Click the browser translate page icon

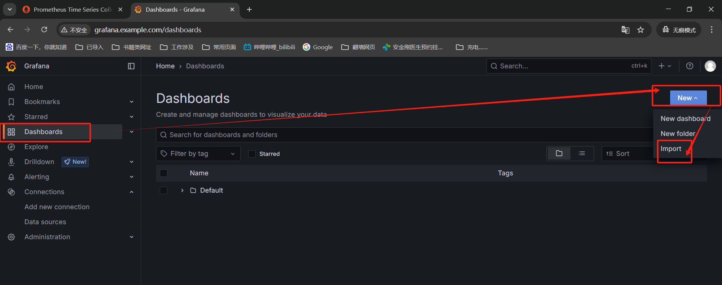(625, 30)
